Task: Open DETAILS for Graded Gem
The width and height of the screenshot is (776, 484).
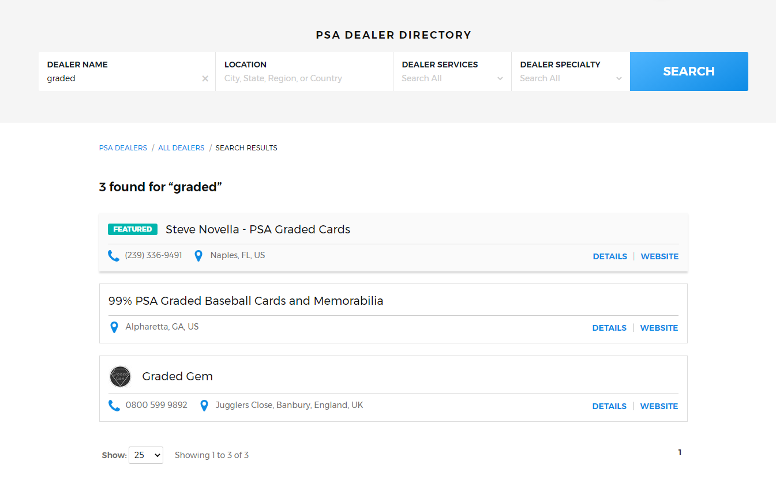Action: pos(609,406)
